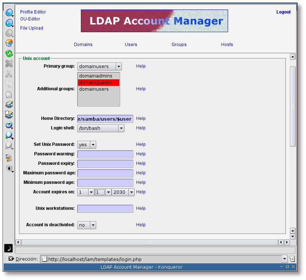Viewport: 306px width, 280px height.
Task: Open the Set Unix Password dropdown
Action: pyautogui.click(x=87, y=145)
